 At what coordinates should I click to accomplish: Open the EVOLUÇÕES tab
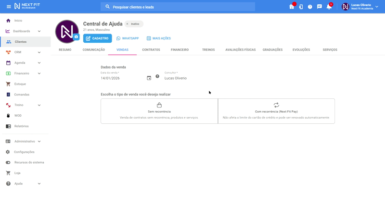point(301,50)
